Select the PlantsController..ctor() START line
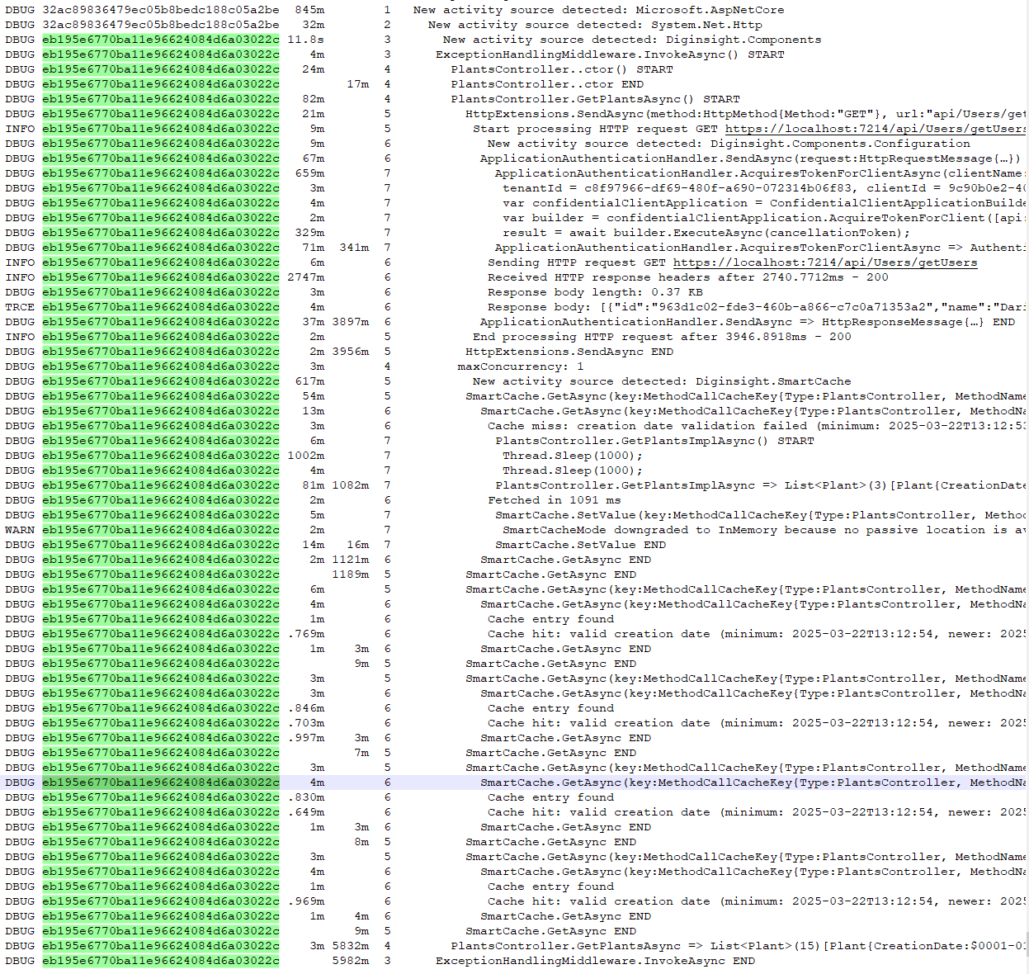The width and height of the screenshot is (1029, 974). pyautogui.click(x=561, y=69)
